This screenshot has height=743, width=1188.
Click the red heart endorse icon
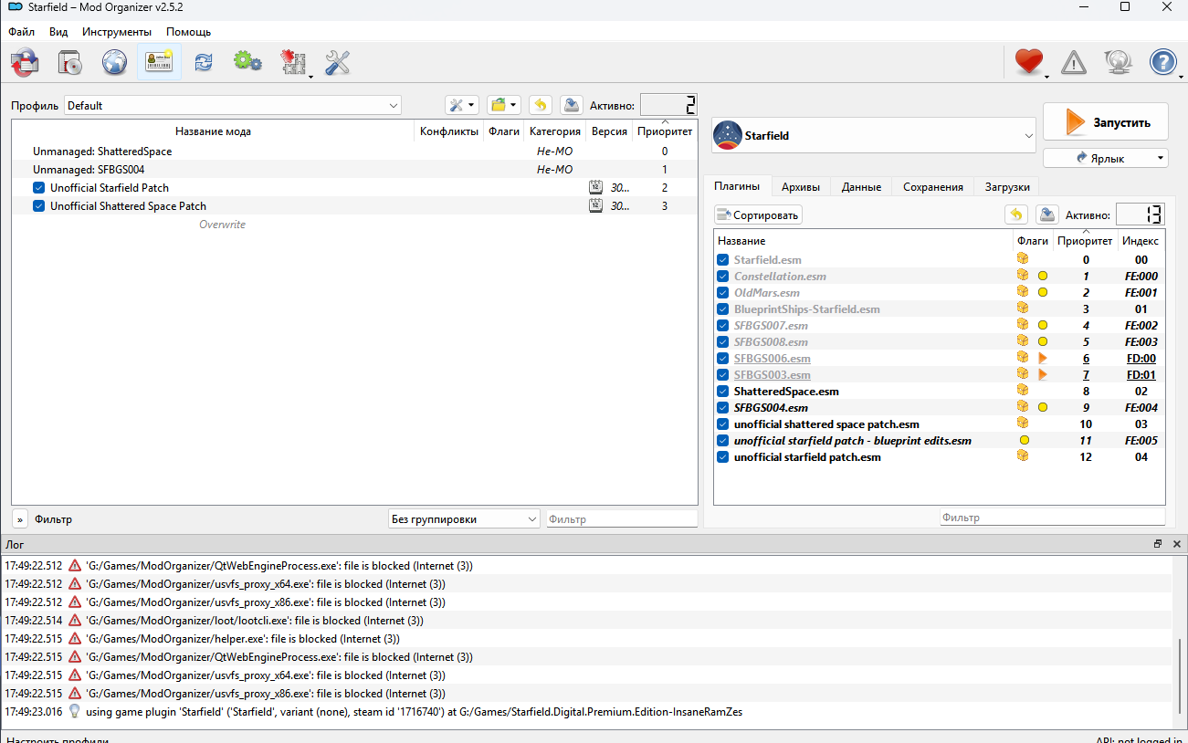point(1029,62)
